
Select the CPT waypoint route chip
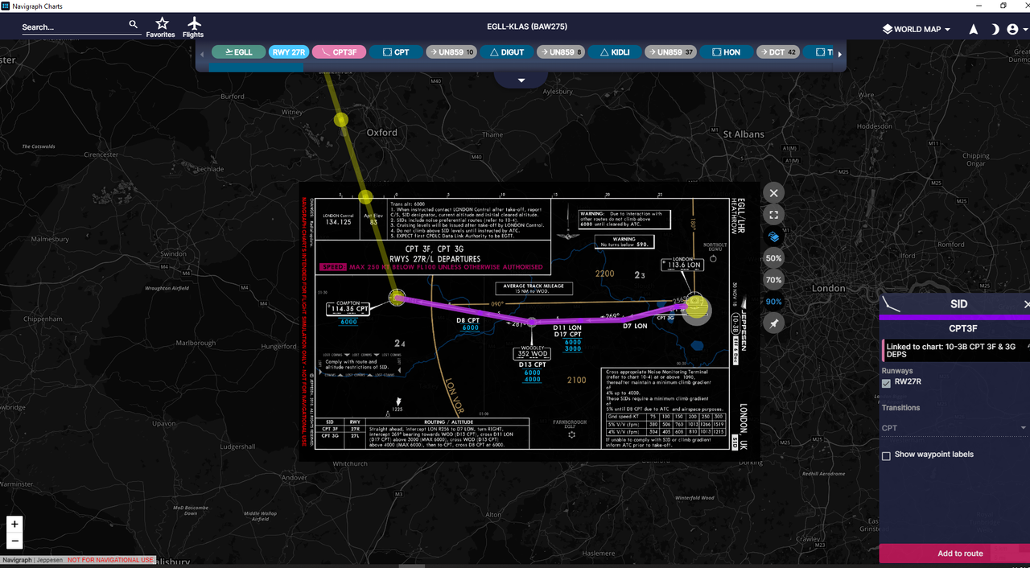point(395,52)
